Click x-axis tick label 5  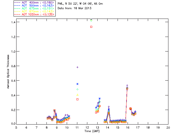[x=16, y=127]
